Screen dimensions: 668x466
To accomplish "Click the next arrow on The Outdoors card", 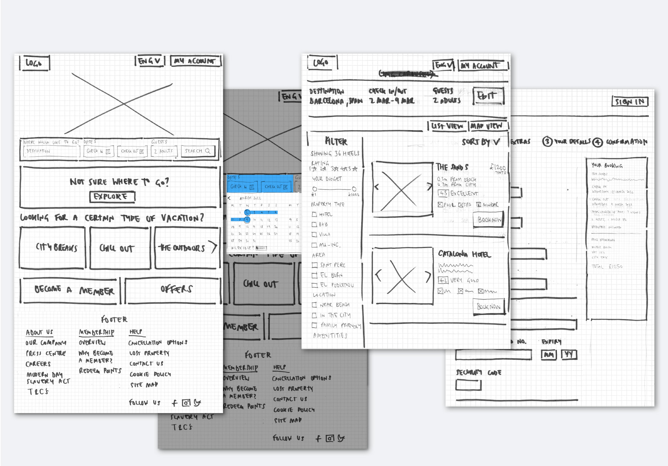I will [x=213, y=247].
